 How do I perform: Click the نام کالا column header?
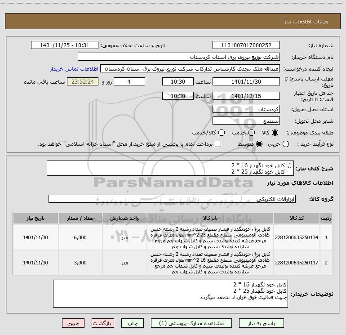[x=210, y=219]
